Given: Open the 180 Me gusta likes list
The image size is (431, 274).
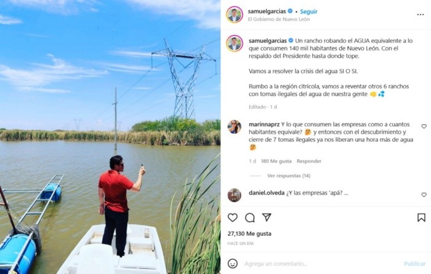Looking at the screenshot, I should click(276, 161).
